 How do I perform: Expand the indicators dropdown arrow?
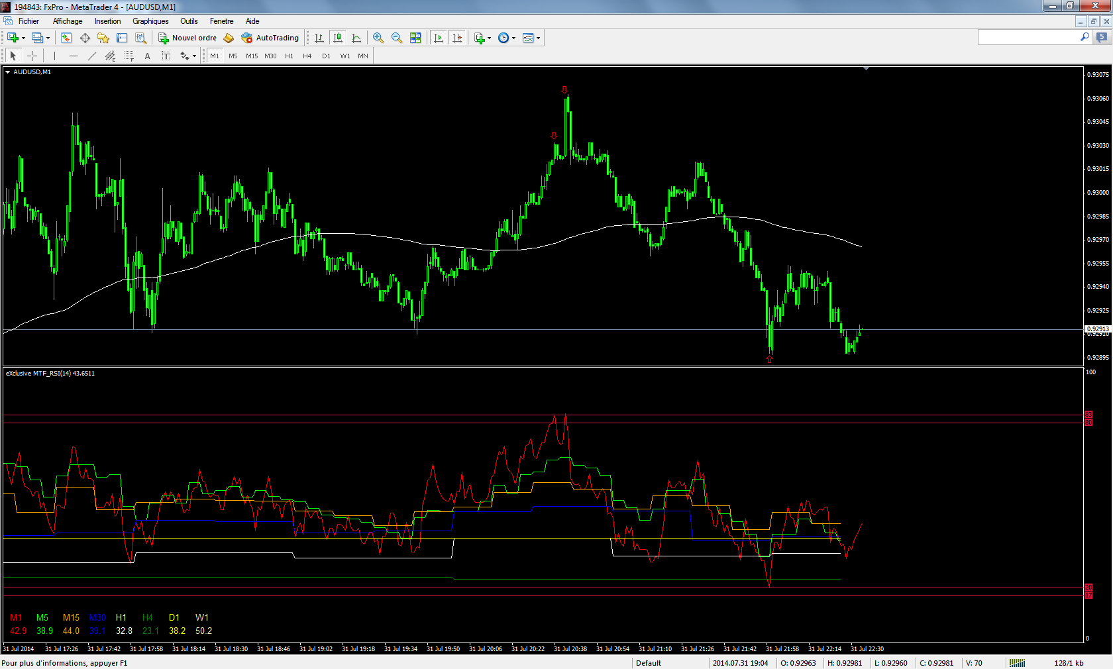(490, 38)
